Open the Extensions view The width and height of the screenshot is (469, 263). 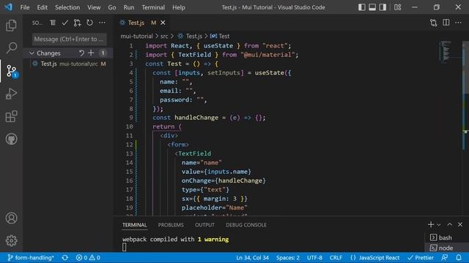click(x=12, y=116)
